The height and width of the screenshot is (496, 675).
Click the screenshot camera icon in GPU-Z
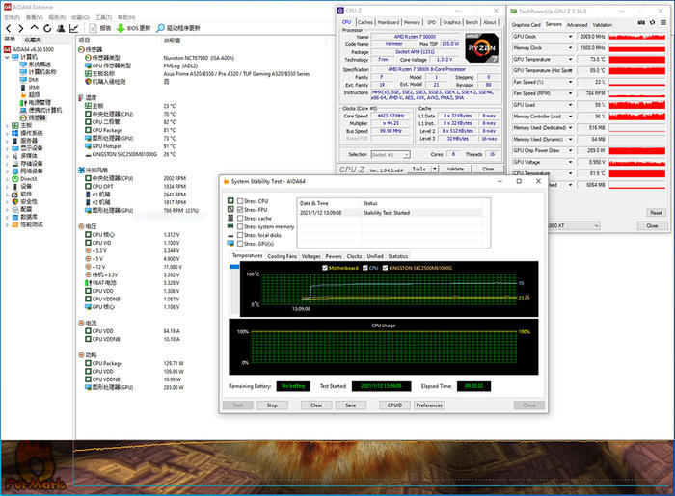click(641, 22)
